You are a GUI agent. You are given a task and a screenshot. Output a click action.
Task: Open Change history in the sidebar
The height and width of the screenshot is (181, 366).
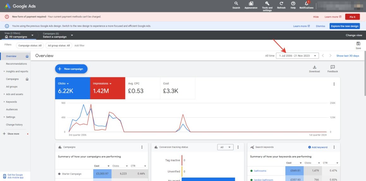(14, 125)
